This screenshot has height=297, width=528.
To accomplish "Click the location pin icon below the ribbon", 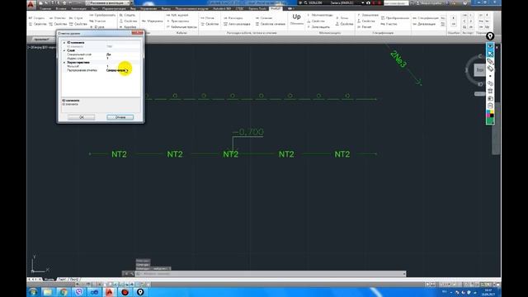I will pos(490,36).
